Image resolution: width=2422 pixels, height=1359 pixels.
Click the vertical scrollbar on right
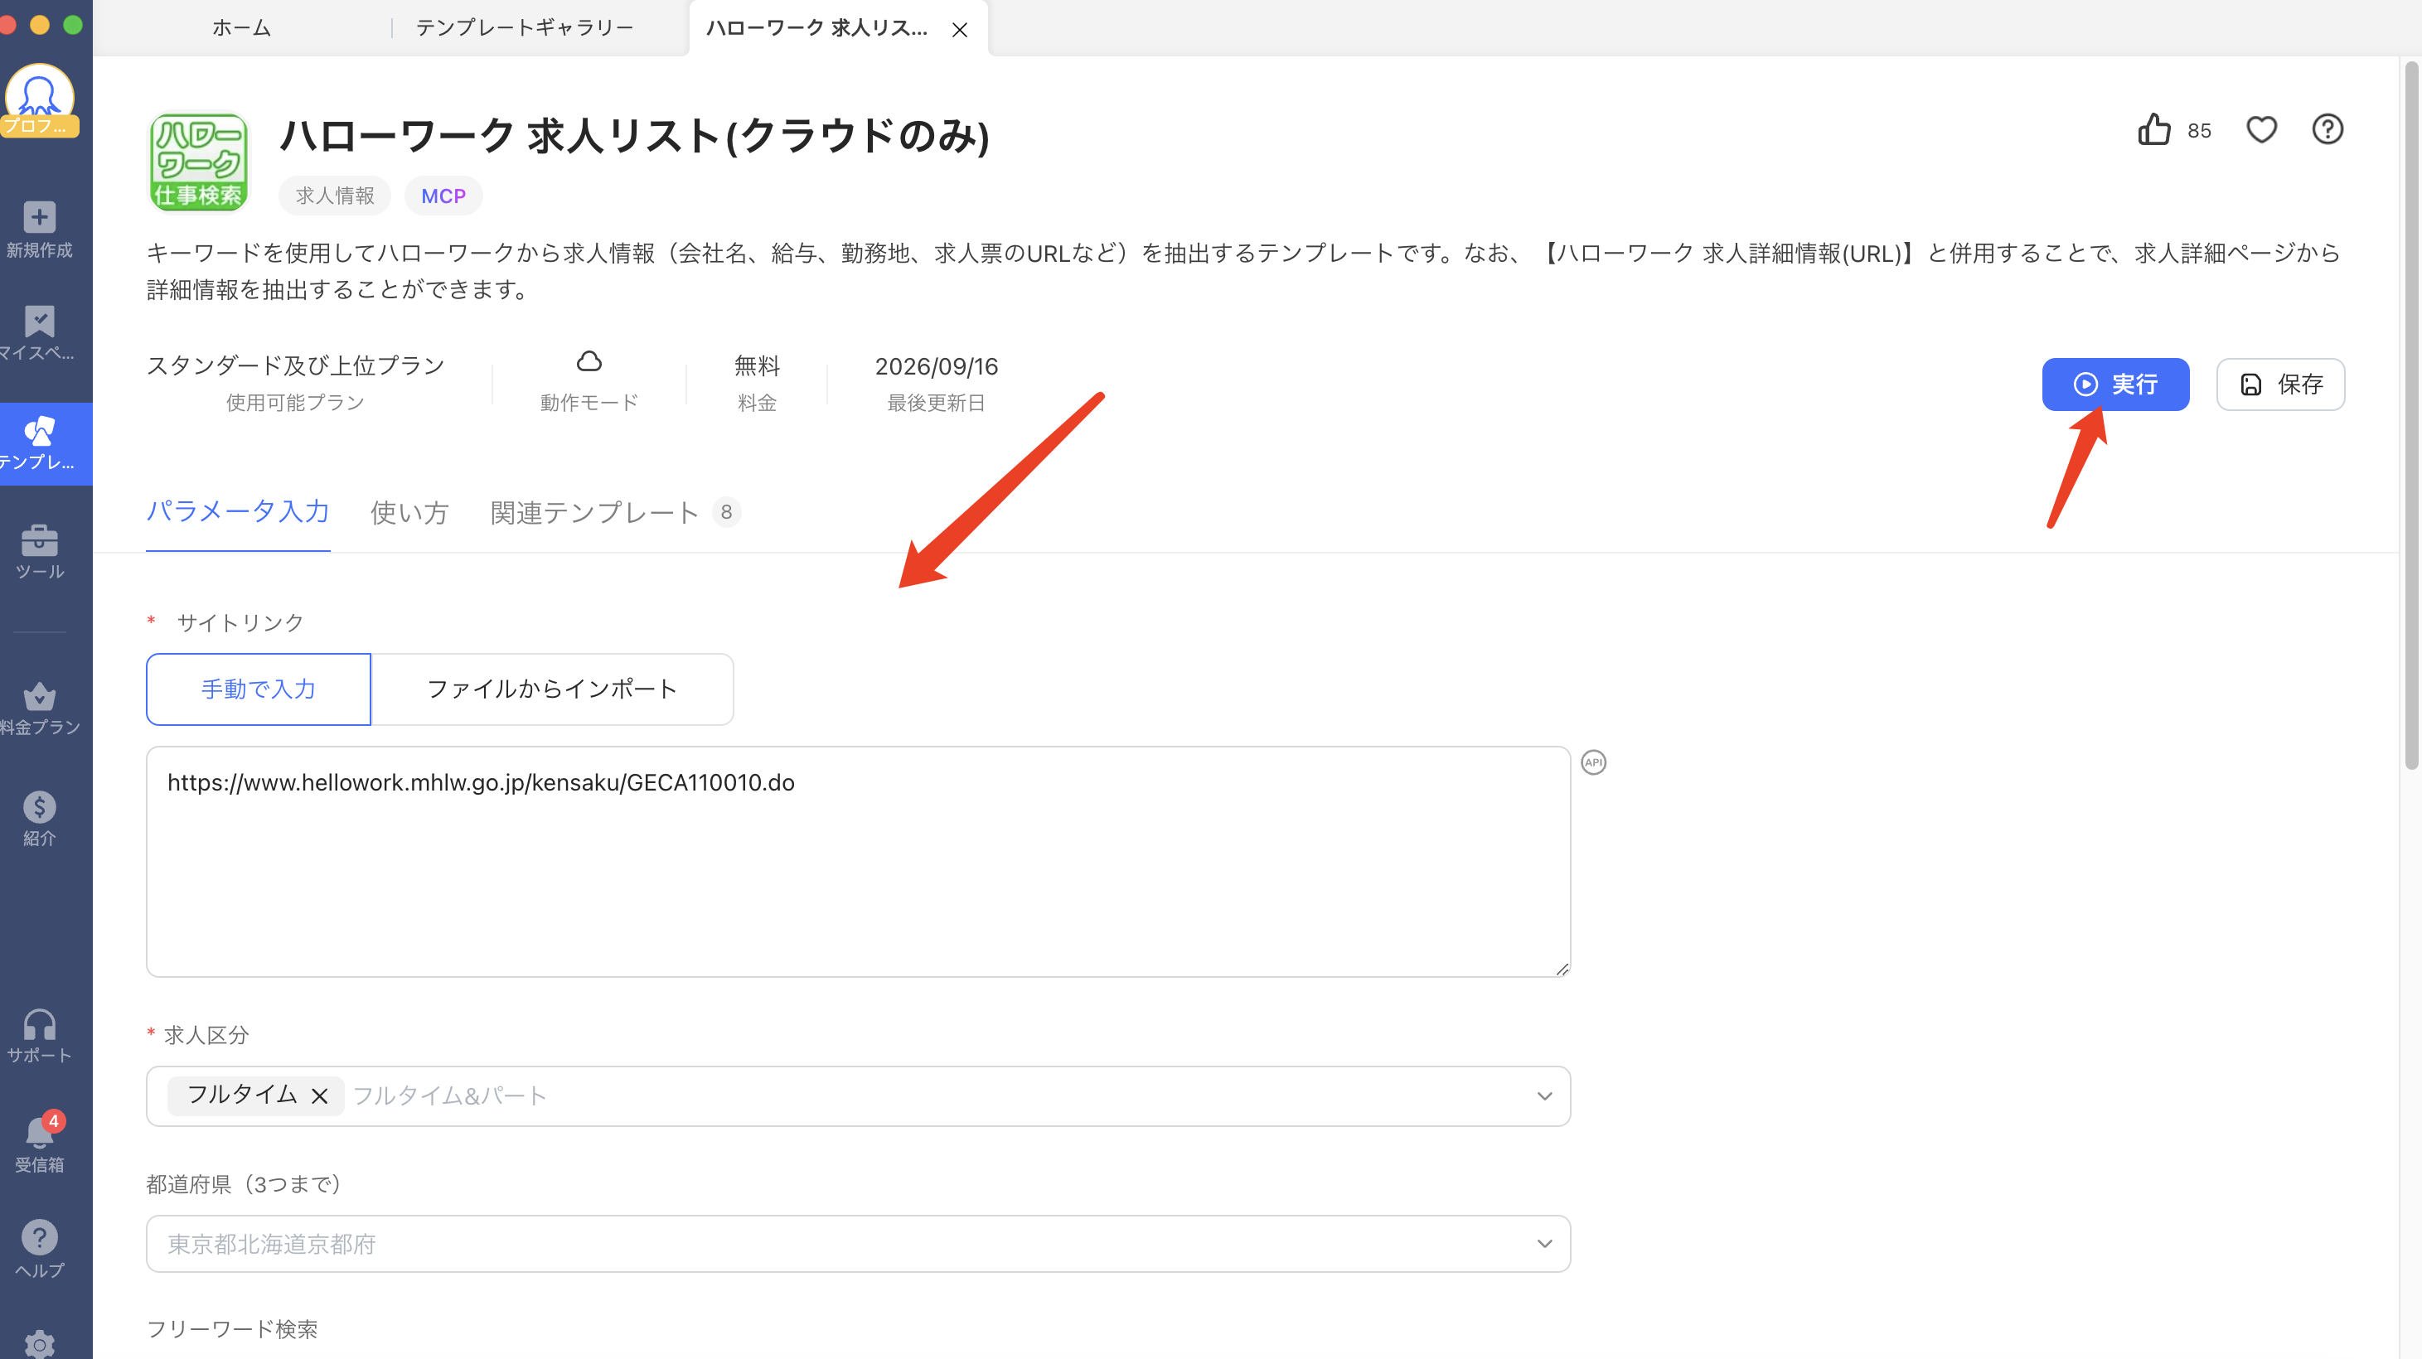[2410, 415]
